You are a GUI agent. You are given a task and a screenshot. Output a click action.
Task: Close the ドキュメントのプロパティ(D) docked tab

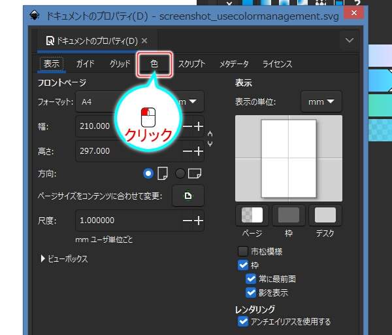coord(144,41)
